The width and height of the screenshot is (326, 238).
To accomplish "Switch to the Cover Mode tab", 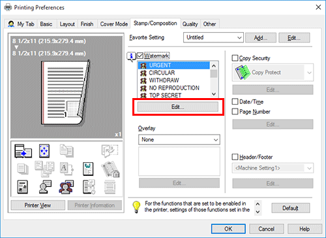I will pyautogui.click(x=114, y=24).
